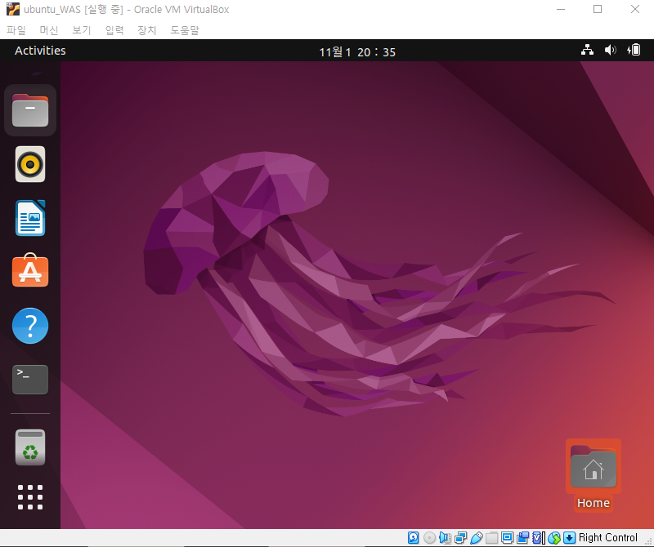Click VirtualBox display indicator icon

tap(507, 538)
